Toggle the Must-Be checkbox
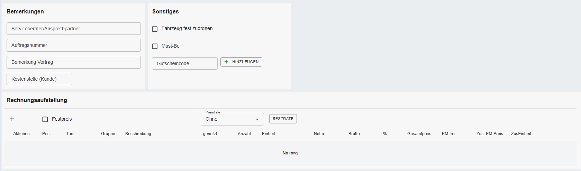The height and width of the screenshot is (171, 581). 155,46
